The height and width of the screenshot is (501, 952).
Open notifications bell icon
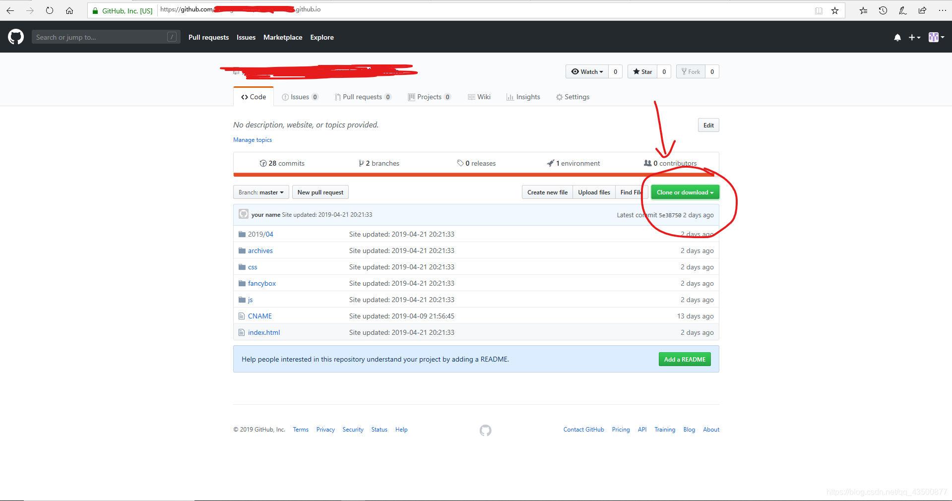point(897,37)
